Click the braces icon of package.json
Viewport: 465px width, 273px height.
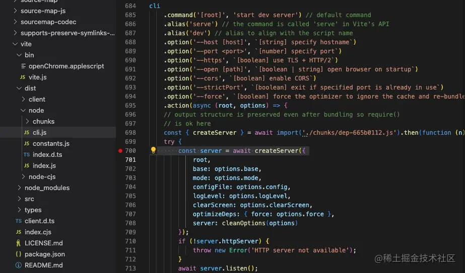click(18, 254)
